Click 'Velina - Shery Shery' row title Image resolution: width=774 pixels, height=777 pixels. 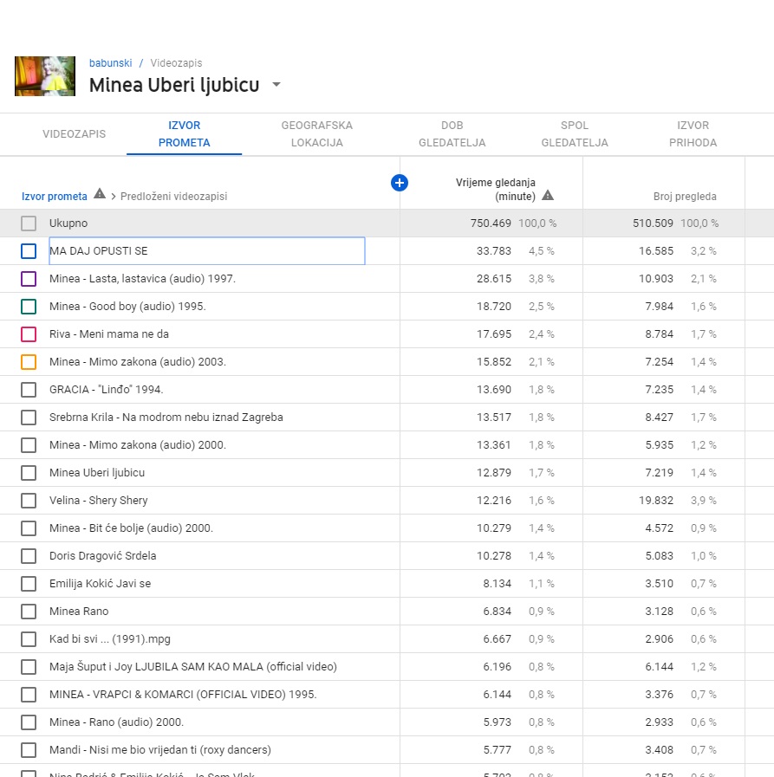[x=99, y=501]
